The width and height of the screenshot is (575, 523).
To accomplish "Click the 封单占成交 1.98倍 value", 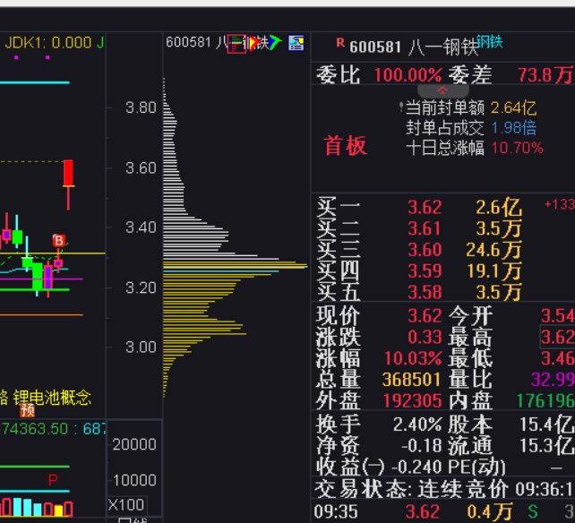I will (513, 128).
